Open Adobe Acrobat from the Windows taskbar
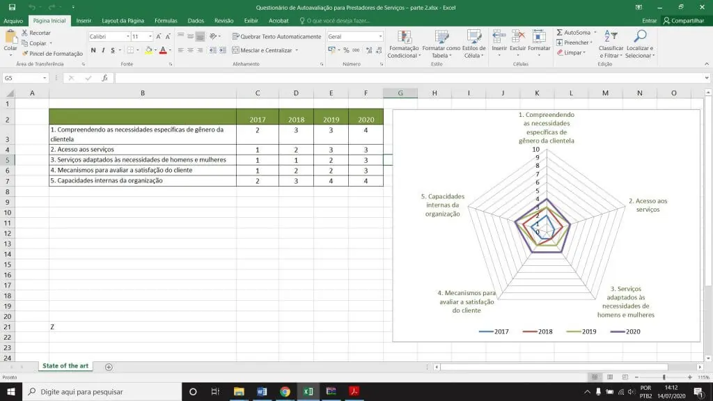Viewport: 713px width, 401px height. (x=354, y=391)
